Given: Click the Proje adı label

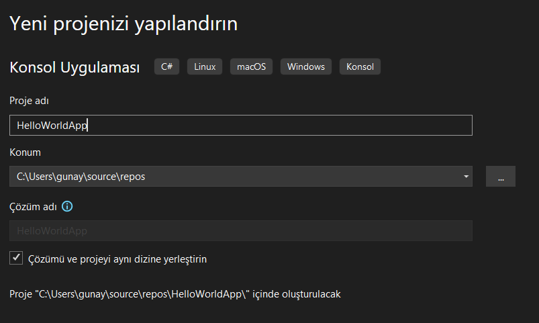Looking at the screenshot, I should coord(29,101).
